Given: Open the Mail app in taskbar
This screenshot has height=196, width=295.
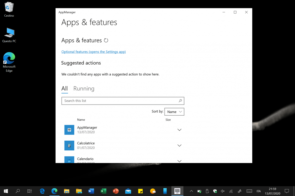Looking at the screenshot, I should tap(128, 191).
